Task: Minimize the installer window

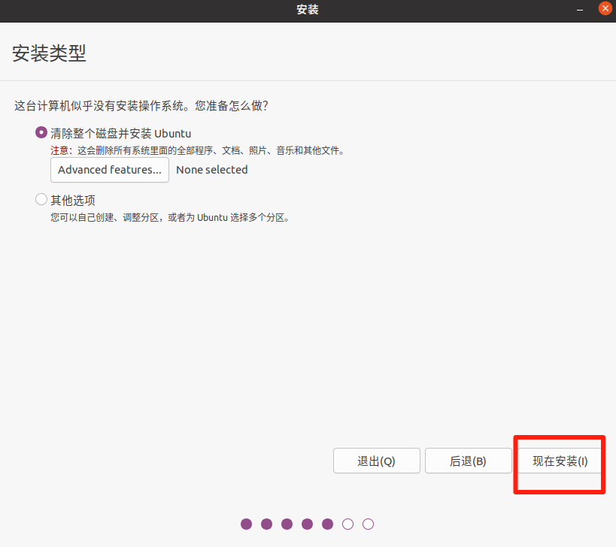Action: click(x=580, y=10)
